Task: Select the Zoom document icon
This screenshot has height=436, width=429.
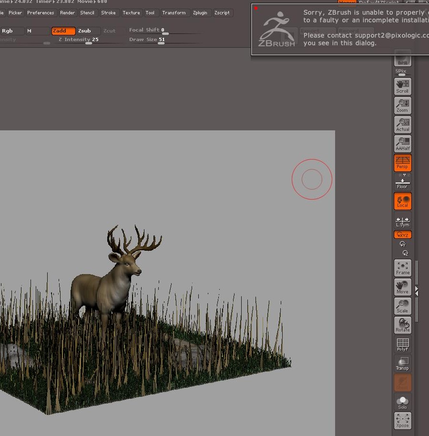Action: coord(402,106)
